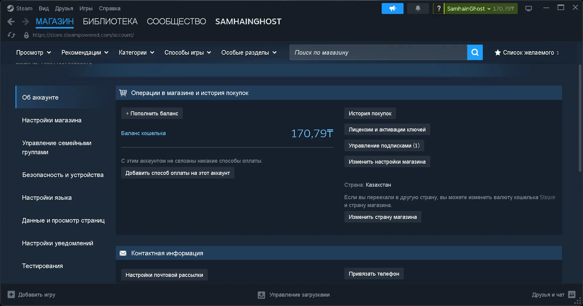583x306 pixels.
Task: Open the БИБЛИОТЕКА tab
Action: tap(110, 22)
